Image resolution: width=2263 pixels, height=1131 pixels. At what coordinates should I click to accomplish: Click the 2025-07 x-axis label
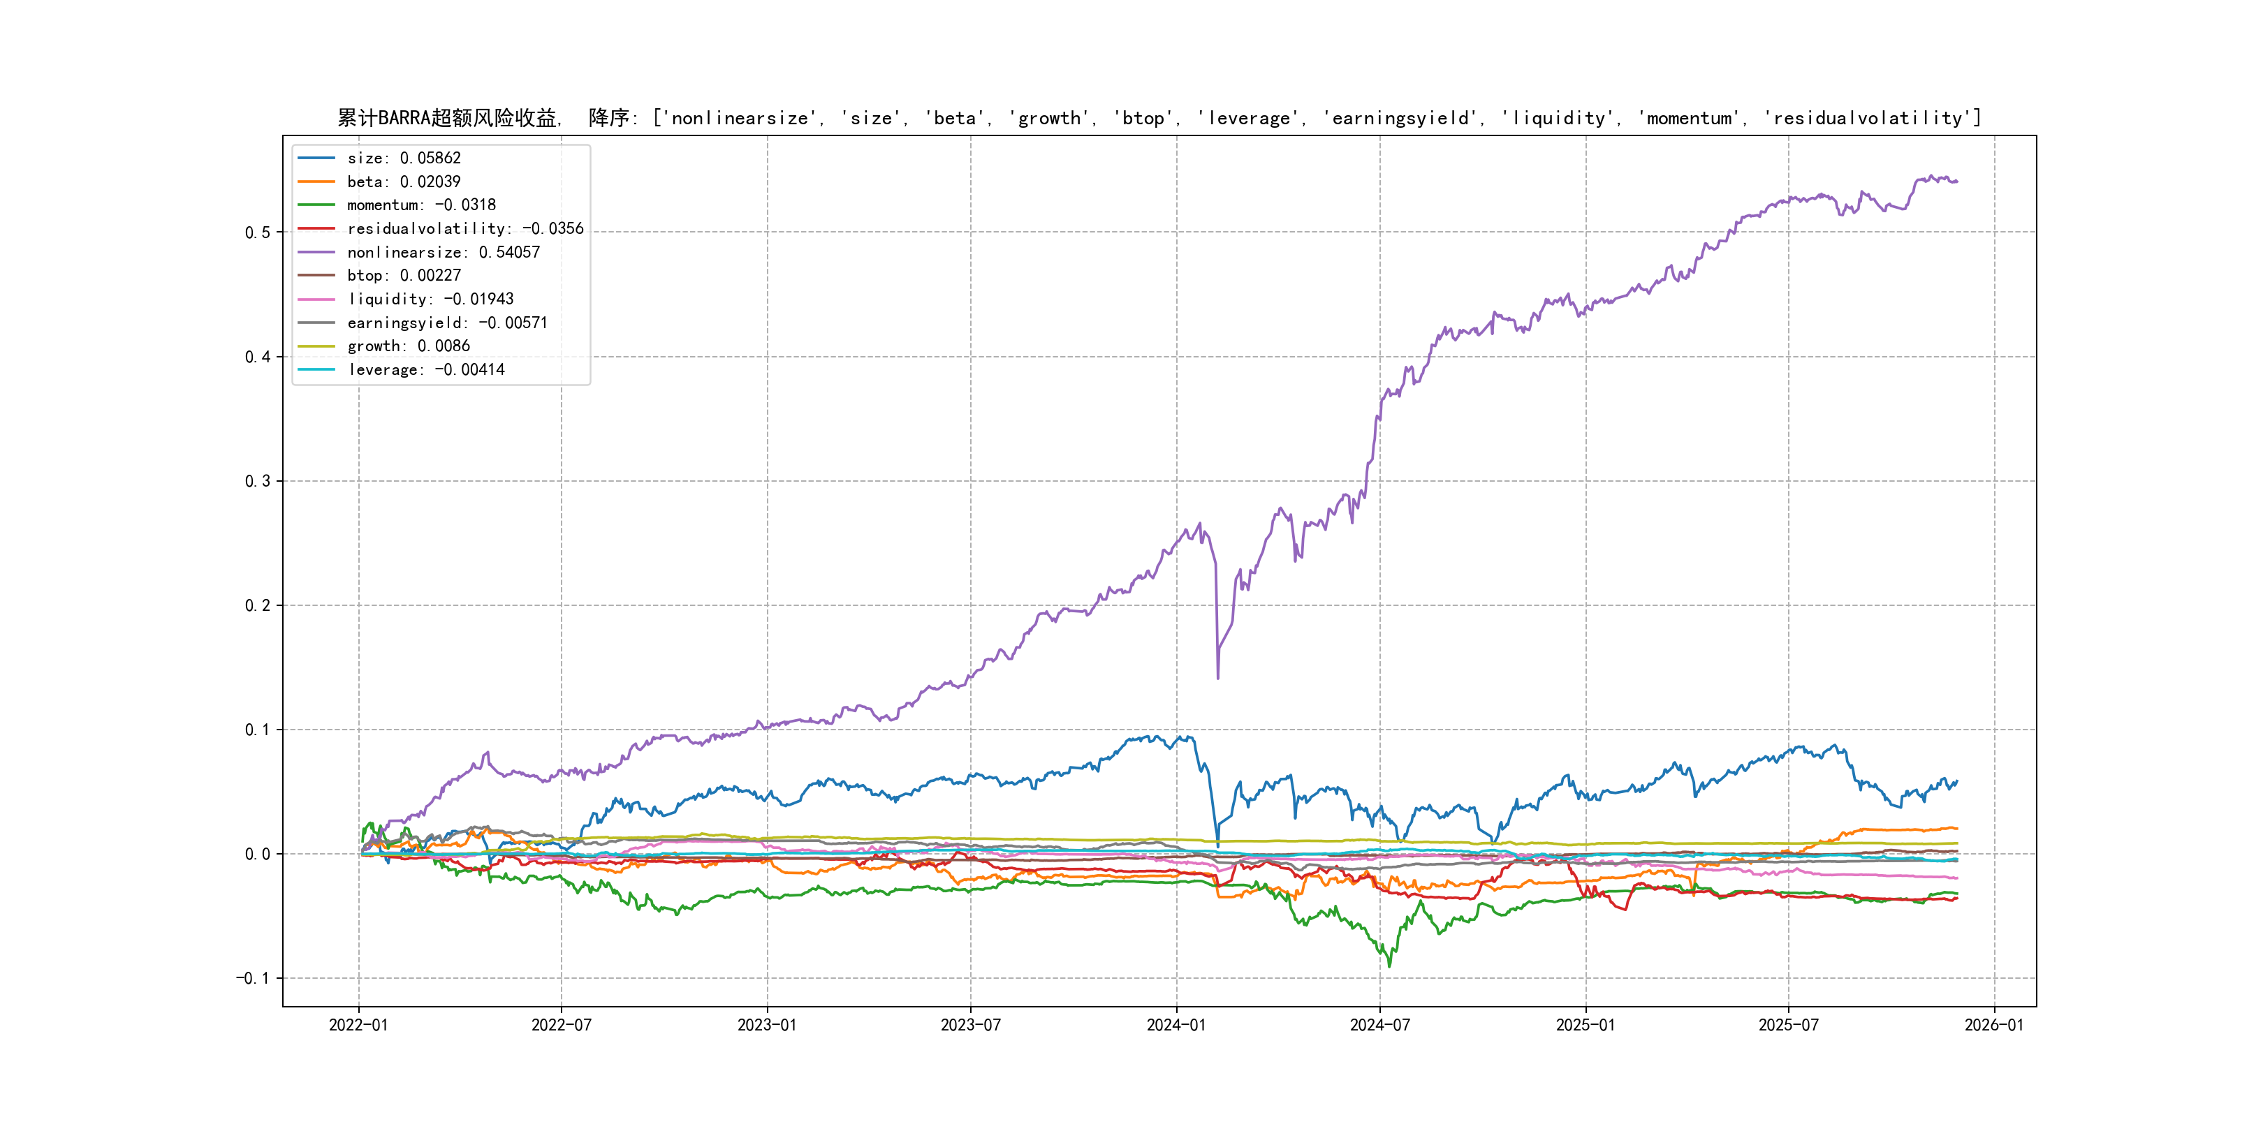(x=1788, y=1025)
